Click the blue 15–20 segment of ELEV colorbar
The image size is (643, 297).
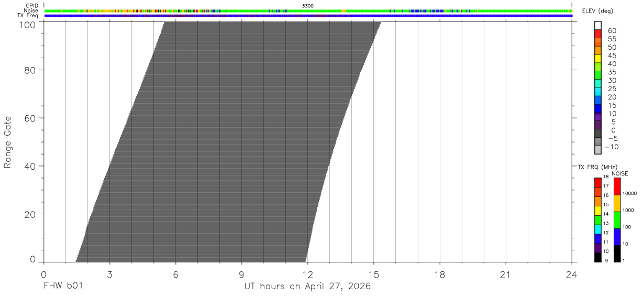(x=597, y=100)
